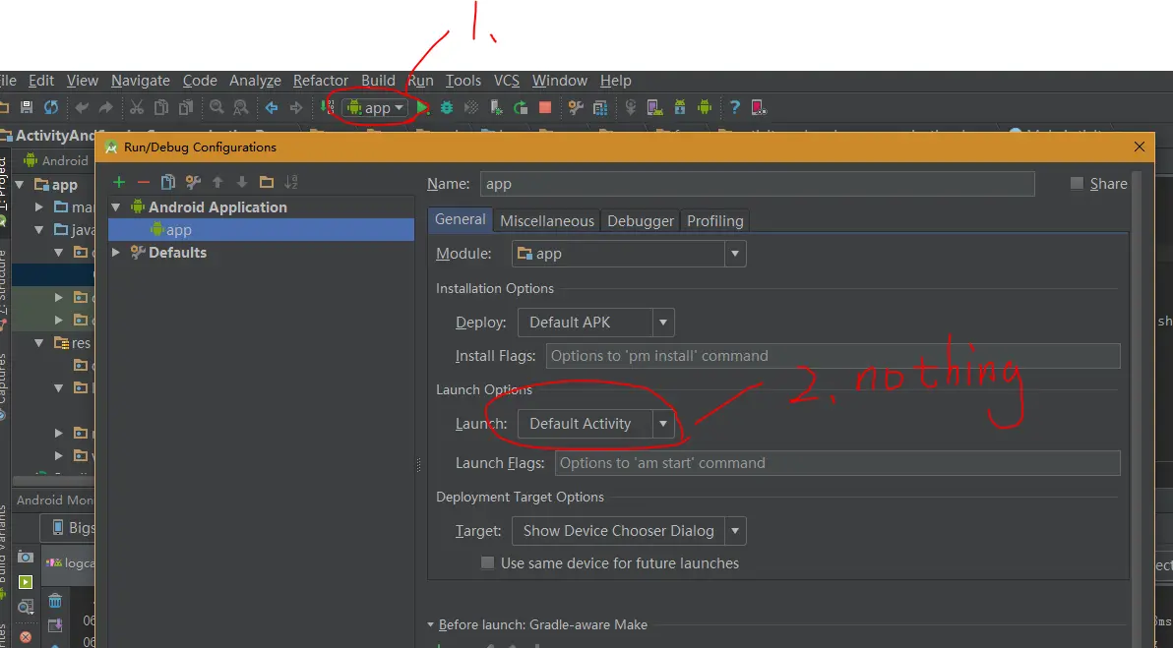Viewport: 1173px width, 648px height.
Task: Open the VCS menu
Action: click(x=507, y=80)
